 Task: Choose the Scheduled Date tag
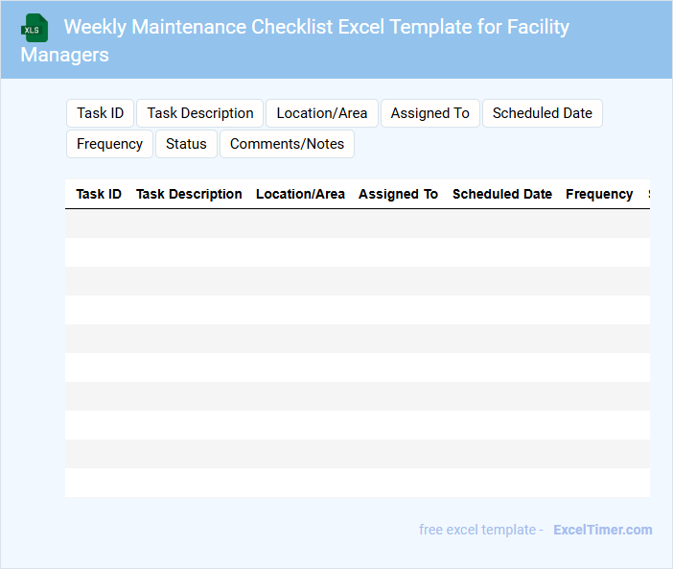542,113
